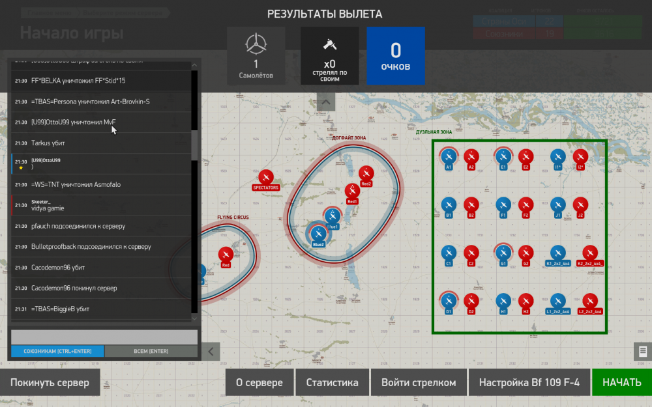The height and width of the screenshot is (407, 652).
Task: Open Настройка Bf 109 F-4 settings
Action: click(x=529, y=382)
